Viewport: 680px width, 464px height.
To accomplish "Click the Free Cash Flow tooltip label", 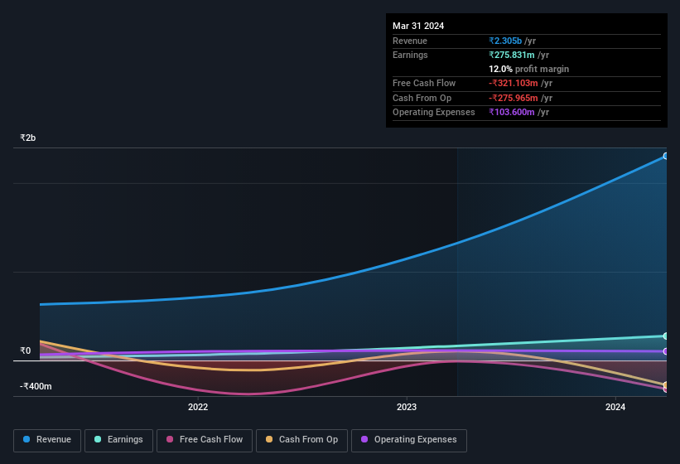I will pyautogui.click(x=424, y=83).
